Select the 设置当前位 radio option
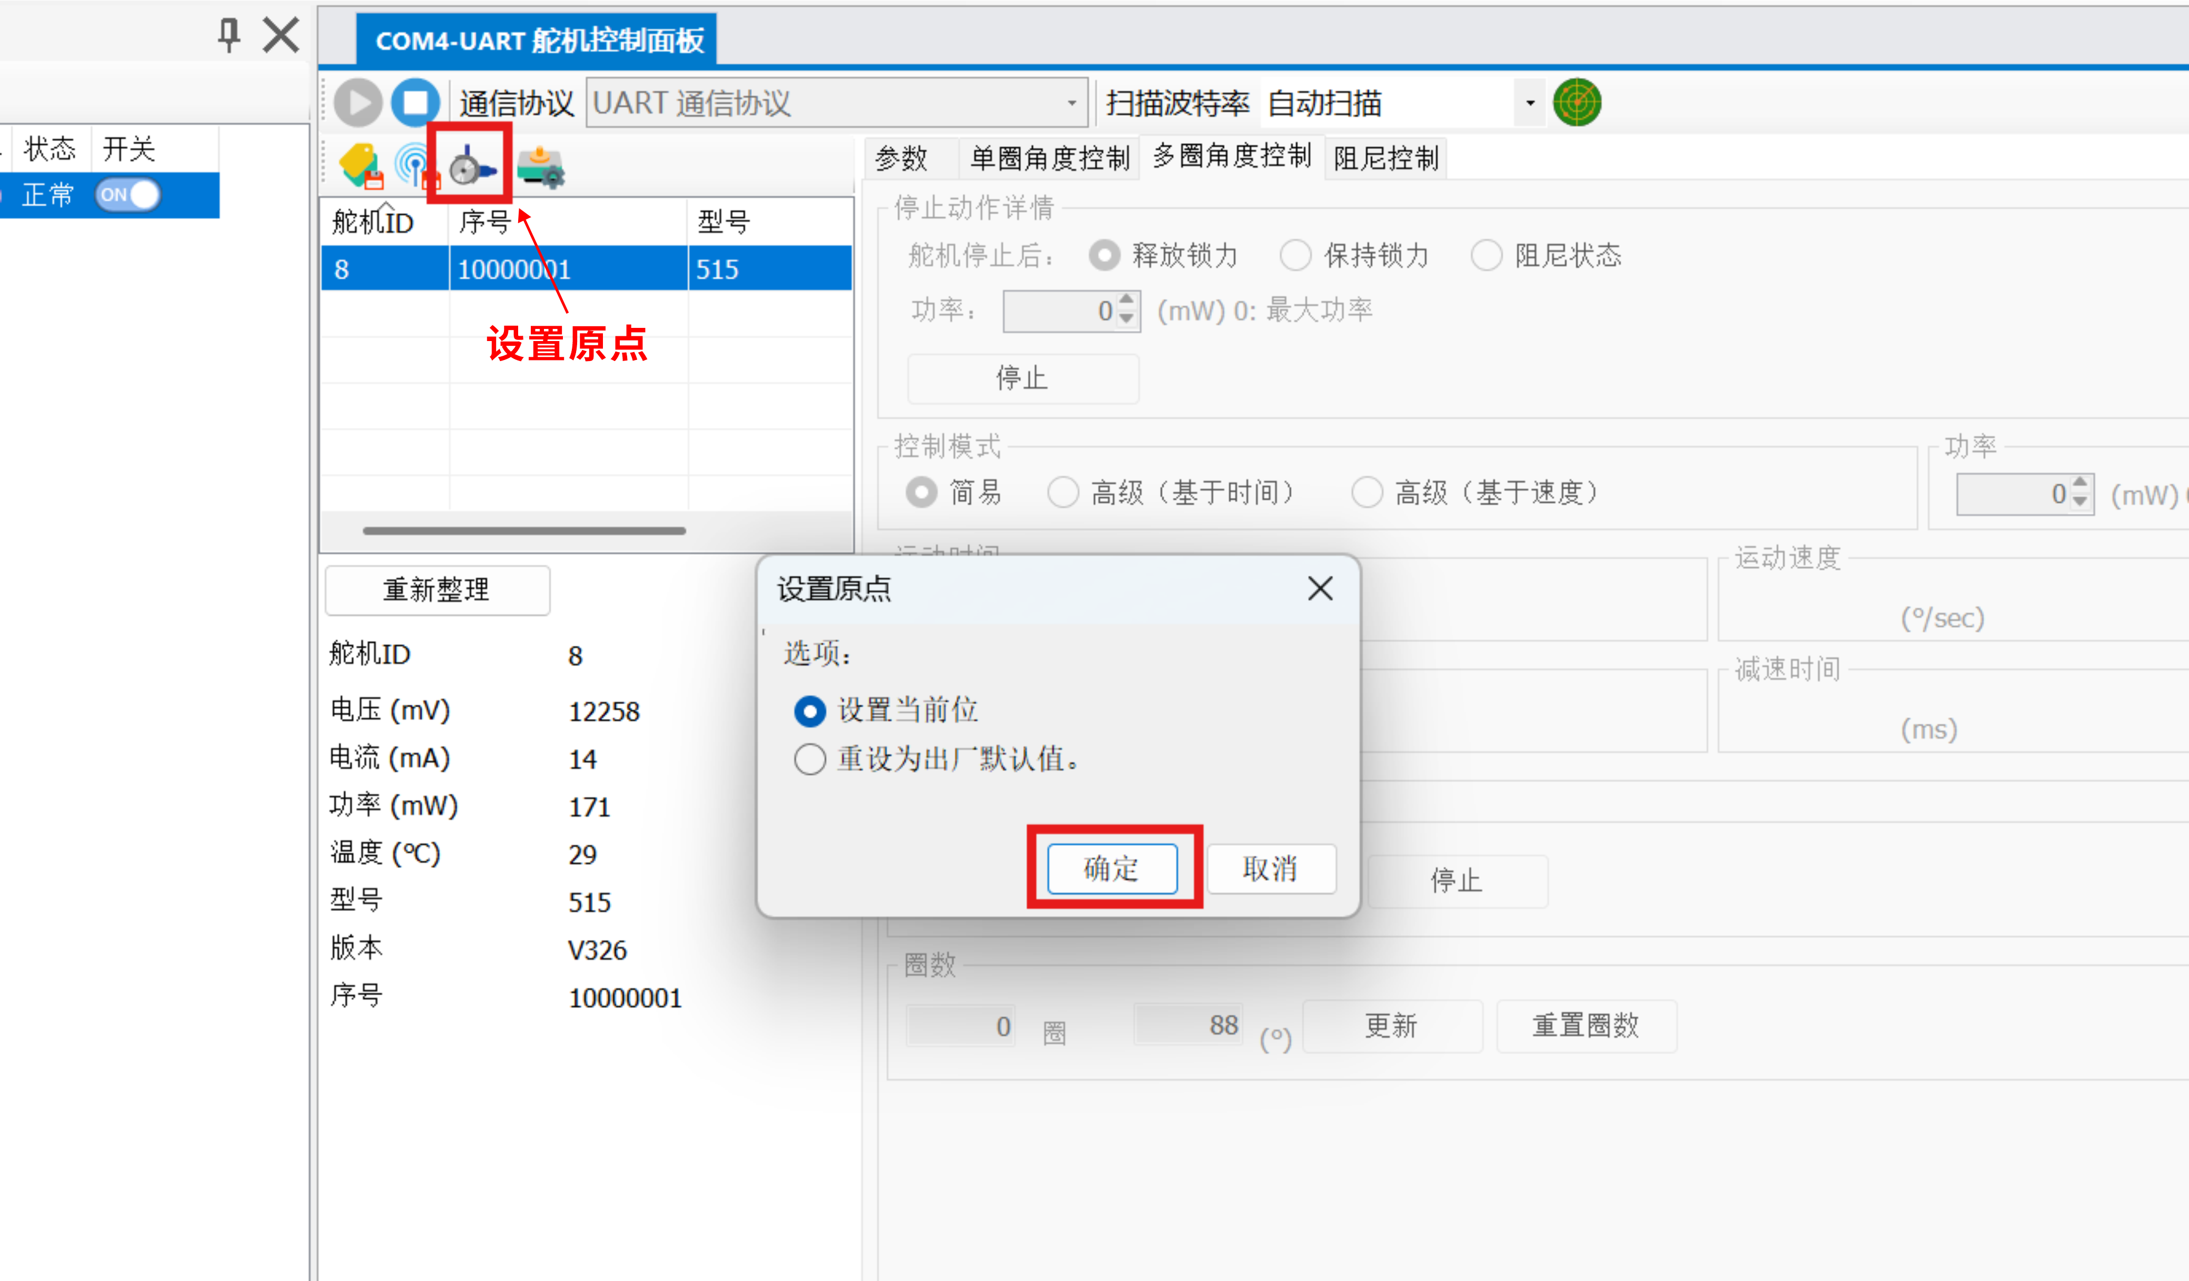The height and width of the screenshot is (1281, 2189). pos(809,712)
